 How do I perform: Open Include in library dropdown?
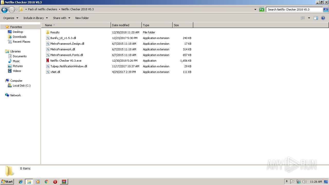[x=35, y=18]
